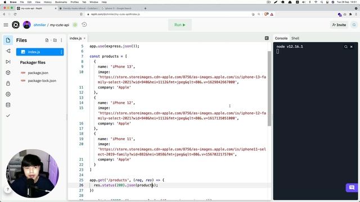Click the 'iPhone 13' string on line 9
The width and height of the screenshot is (360, 202).
[x=121, y=67]
